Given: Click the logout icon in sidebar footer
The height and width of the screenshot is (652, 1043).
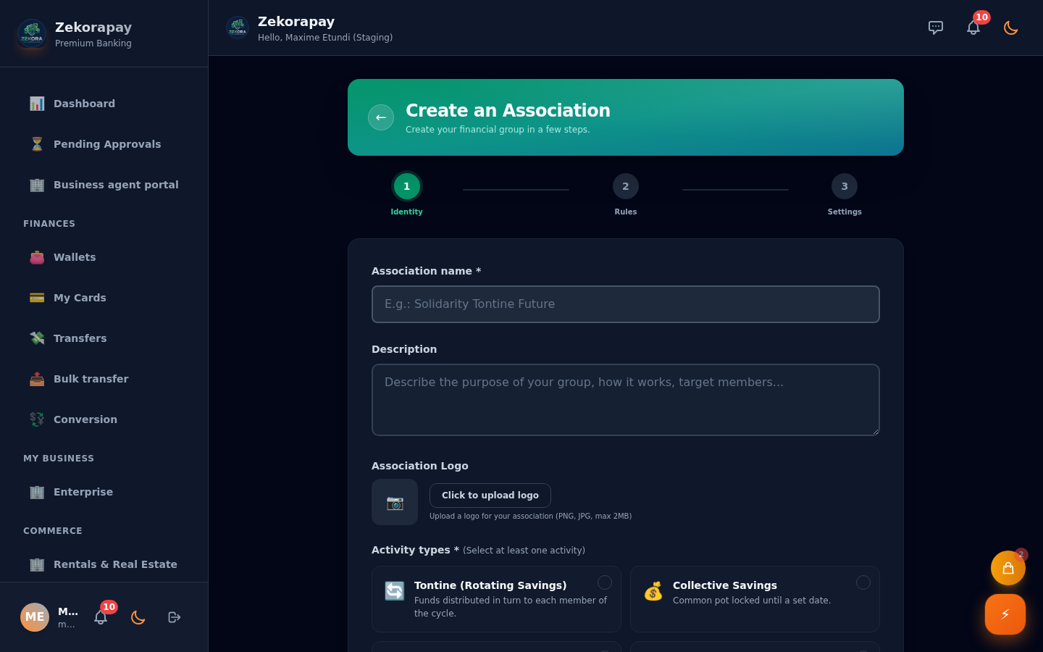Looking at the screenshot, I should [175, 617].
